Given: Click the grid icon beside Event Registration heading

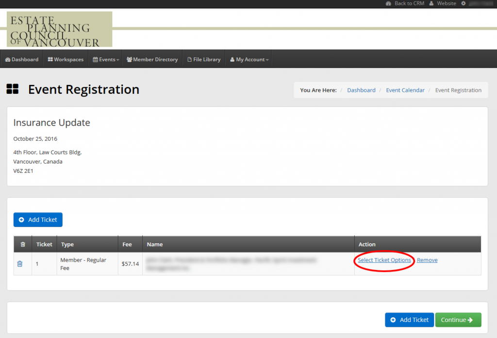Looking at the screenshot, I should click(x=13, y=89).
